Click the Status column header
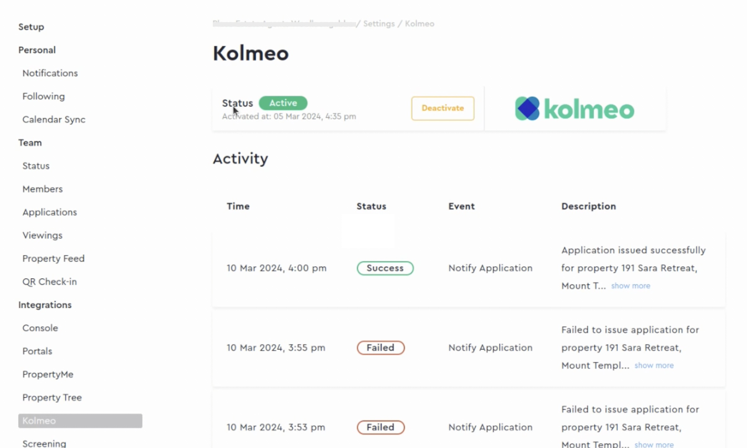 [x=372, y=206]
